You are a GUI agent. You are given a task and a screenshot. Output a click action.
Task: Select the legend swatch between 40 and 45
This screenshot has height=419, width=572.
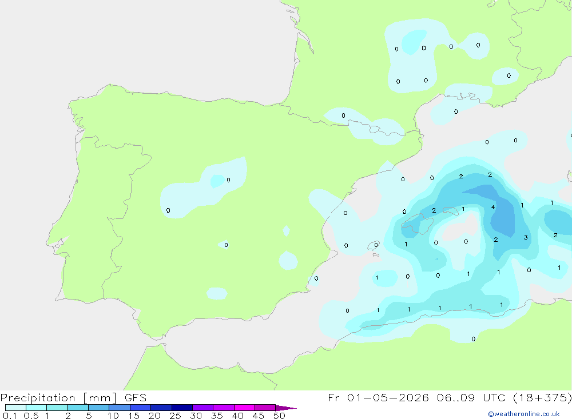(244, 408)
